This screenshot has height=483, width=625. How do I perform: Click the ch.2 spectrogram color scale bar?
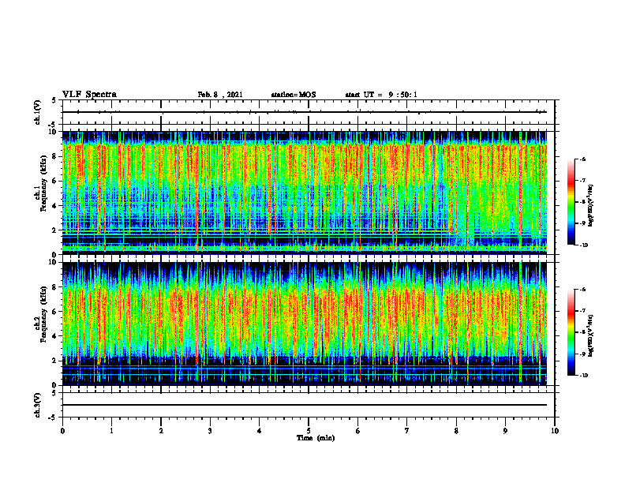(x=571, y=332)
